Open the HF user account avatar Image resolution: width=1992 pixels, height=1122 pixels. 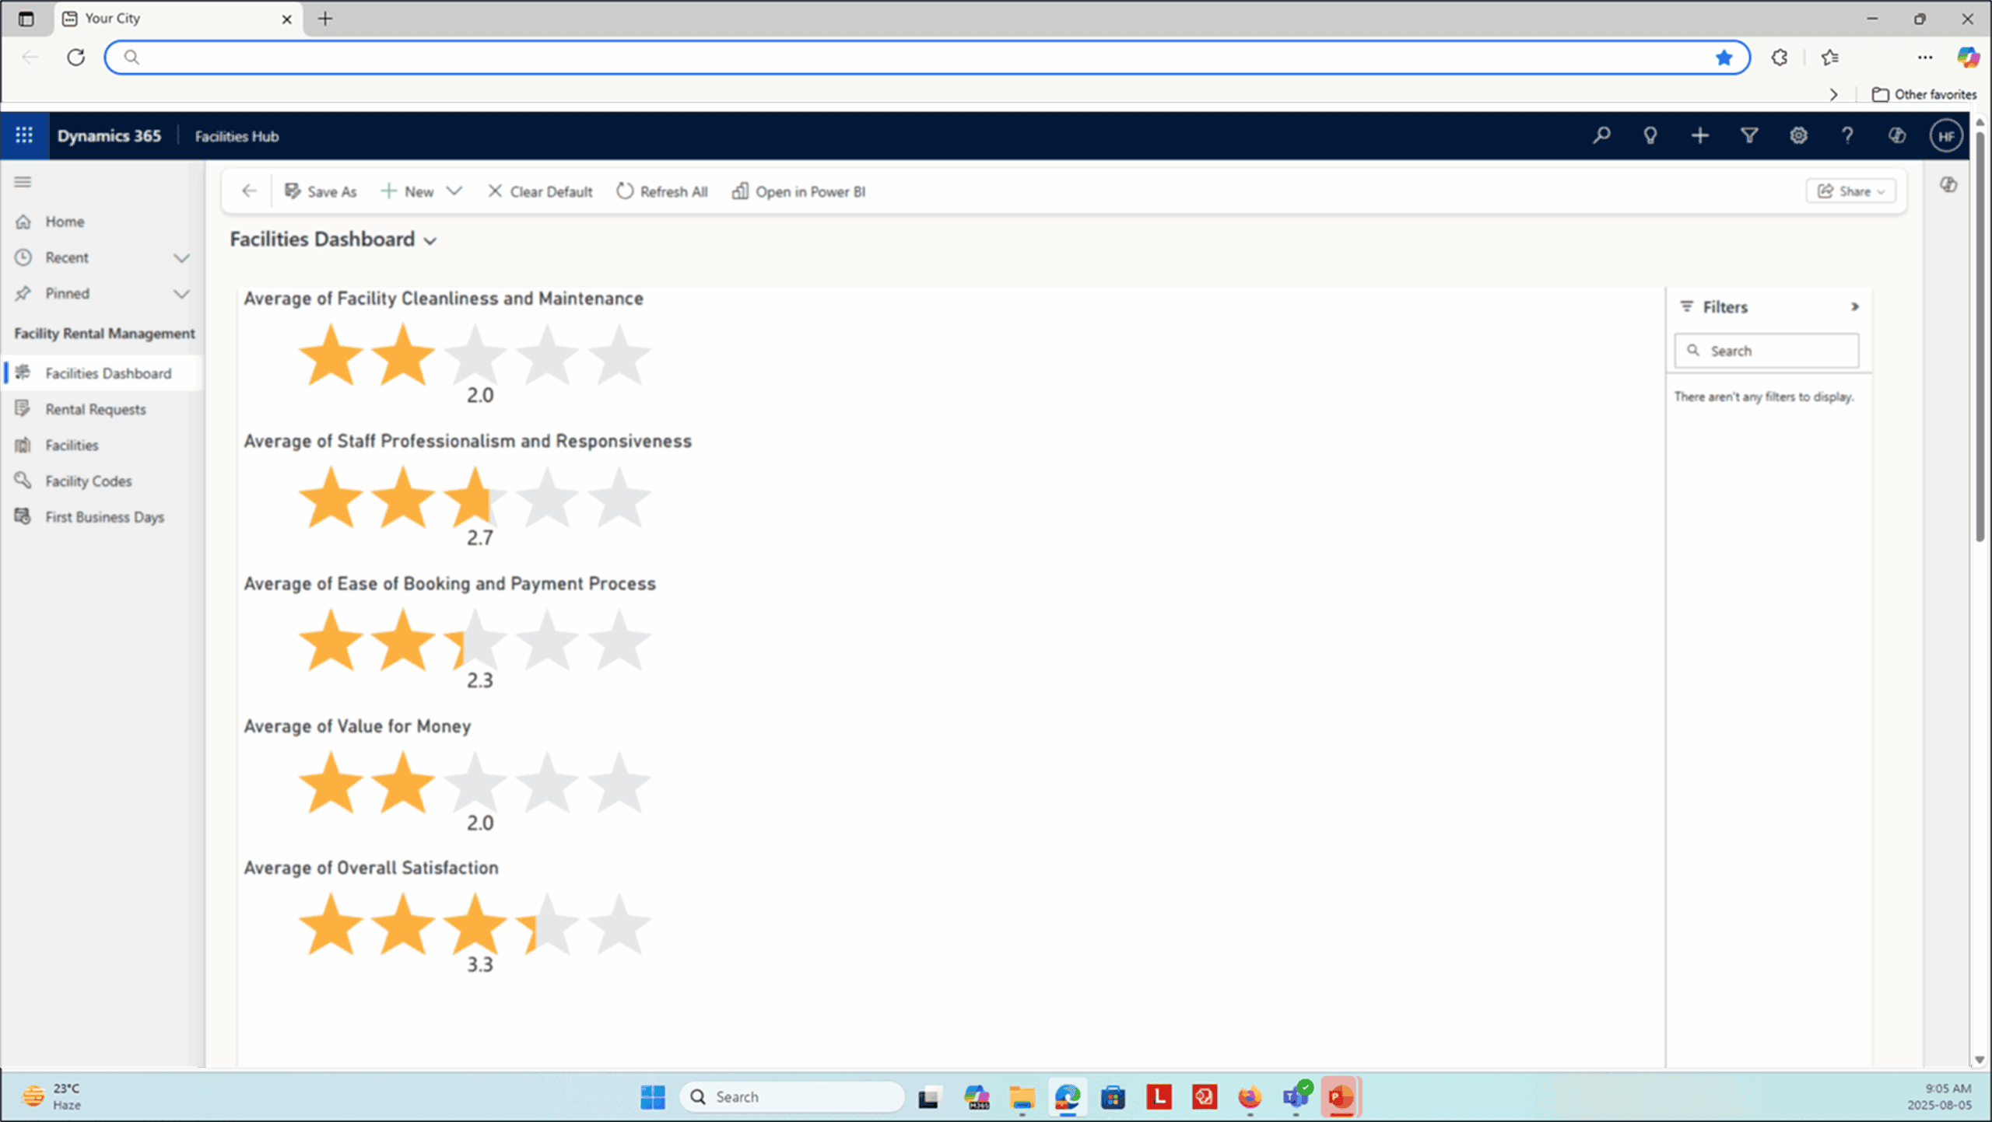[1946, 136]
